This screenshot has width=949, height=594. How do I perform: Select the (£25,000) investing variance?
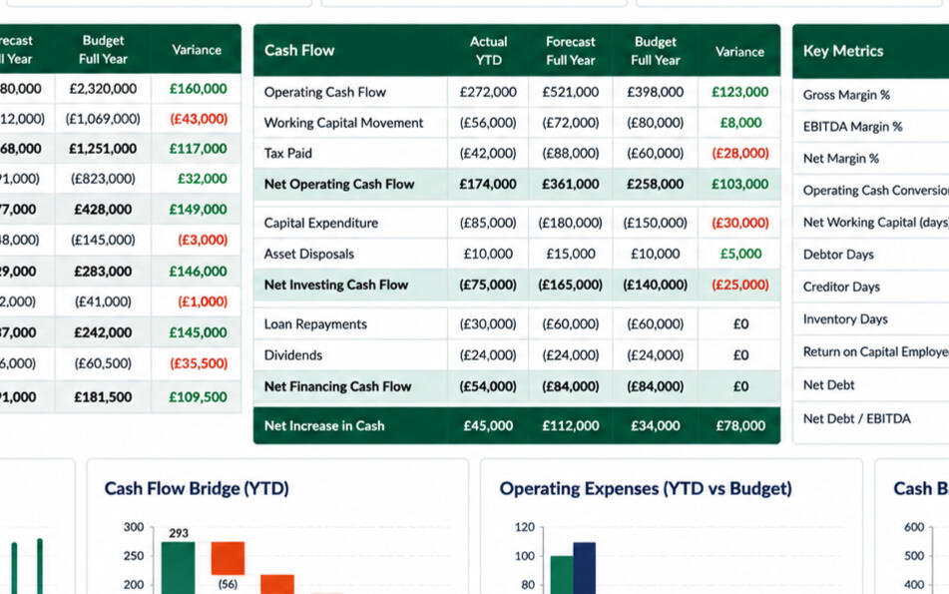pos(739,285)
